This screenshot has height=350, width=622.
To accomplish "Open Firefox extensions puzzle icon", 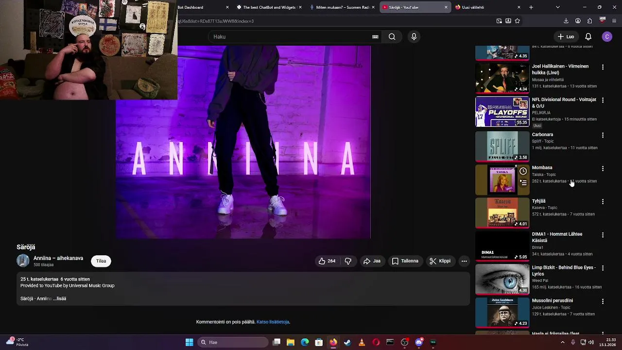I will point(589,21).
